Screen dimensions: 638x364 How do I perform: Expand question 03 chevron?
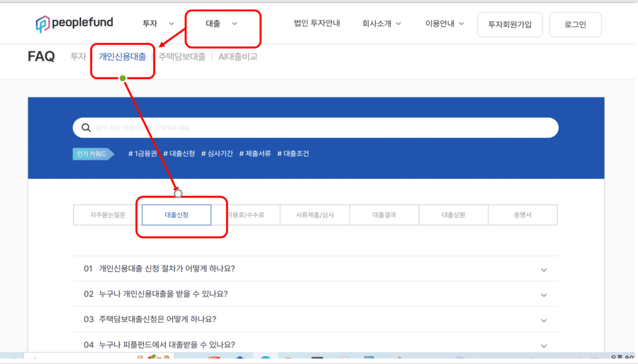click(x=544, y=320)
